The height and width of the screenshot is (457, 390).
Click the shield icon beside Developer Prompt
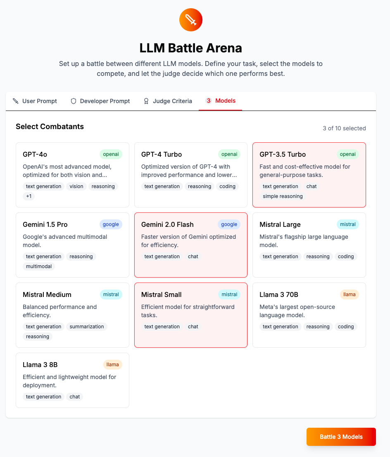[x=74, y=101]
